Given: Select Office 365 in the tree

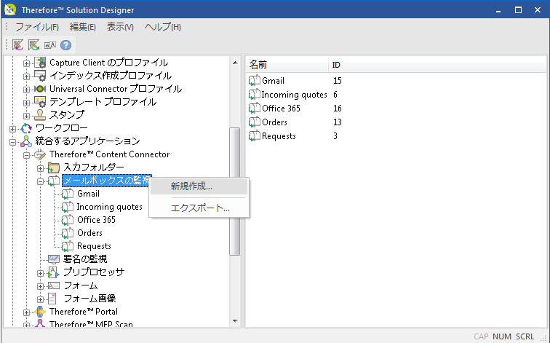Looking at the screenshot, I should pyautogui.click(x=96, y=220).
